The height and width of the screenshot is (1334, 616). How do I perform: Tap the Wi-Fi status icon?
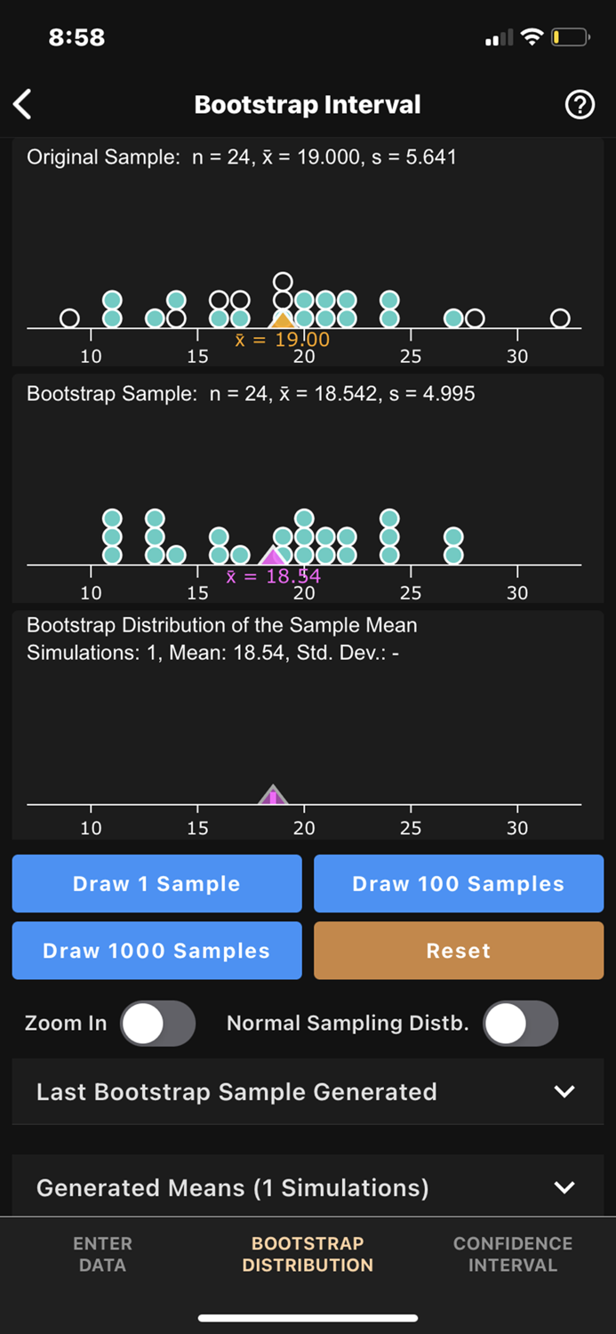[532, 36]
